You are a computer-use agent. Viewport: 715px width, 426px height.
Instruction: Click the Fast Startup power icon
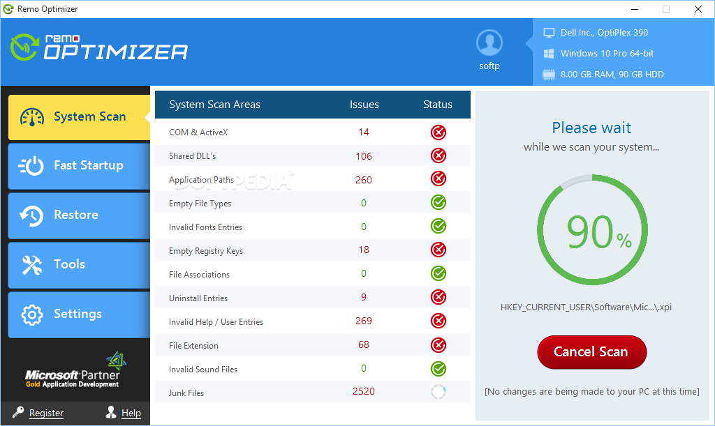(x=31, y=166)
